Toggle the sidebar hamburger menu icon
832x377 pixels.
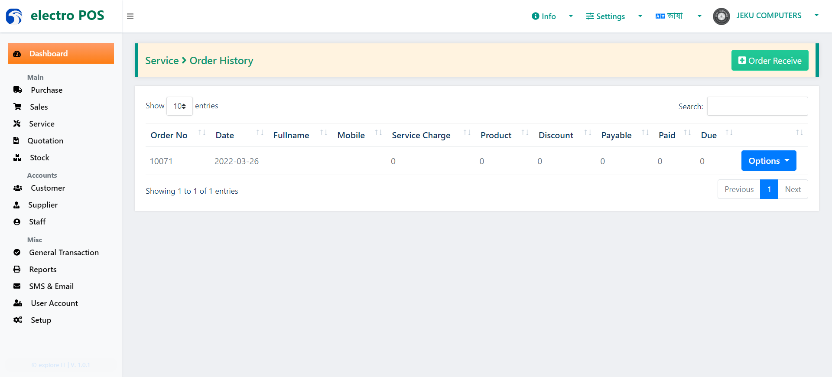coord(130,16)
